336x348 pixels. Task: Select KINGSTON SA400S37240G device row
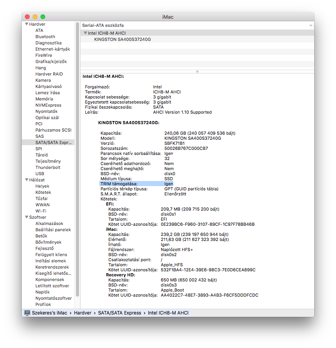point(197,39)
